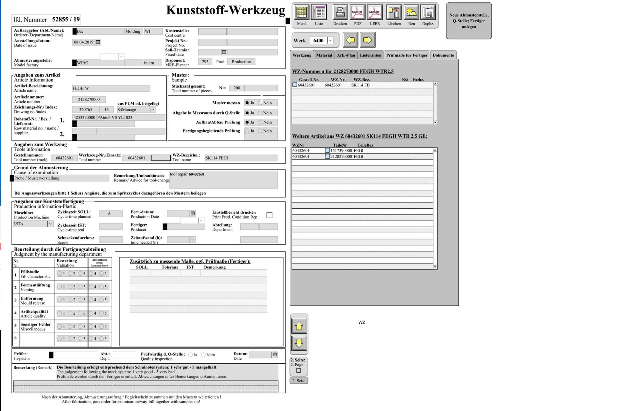Click the Stückzahl gesamt 200 field
The width and height of the screenshot is (617, 411).
coord(237,88)
